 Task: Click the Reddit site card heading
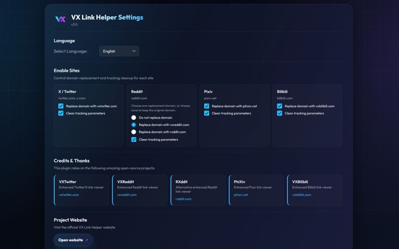(x=137, y=92)
